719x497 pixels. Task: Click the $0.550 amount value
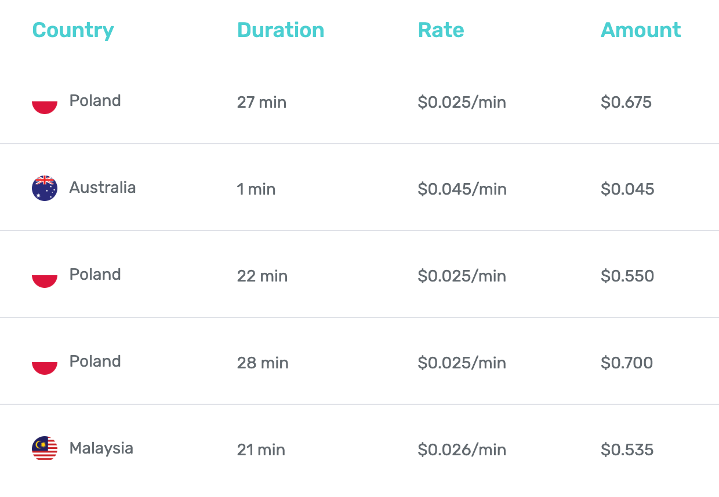point(627,276)
